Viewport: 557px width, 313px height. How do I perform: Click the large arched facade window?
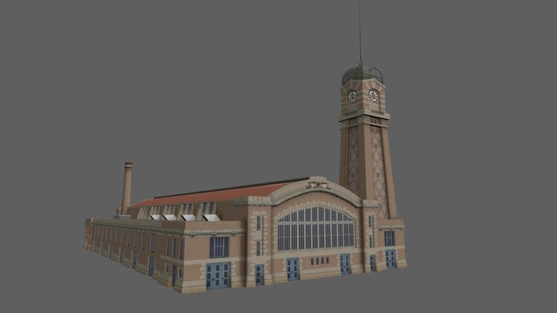[316, 229]
